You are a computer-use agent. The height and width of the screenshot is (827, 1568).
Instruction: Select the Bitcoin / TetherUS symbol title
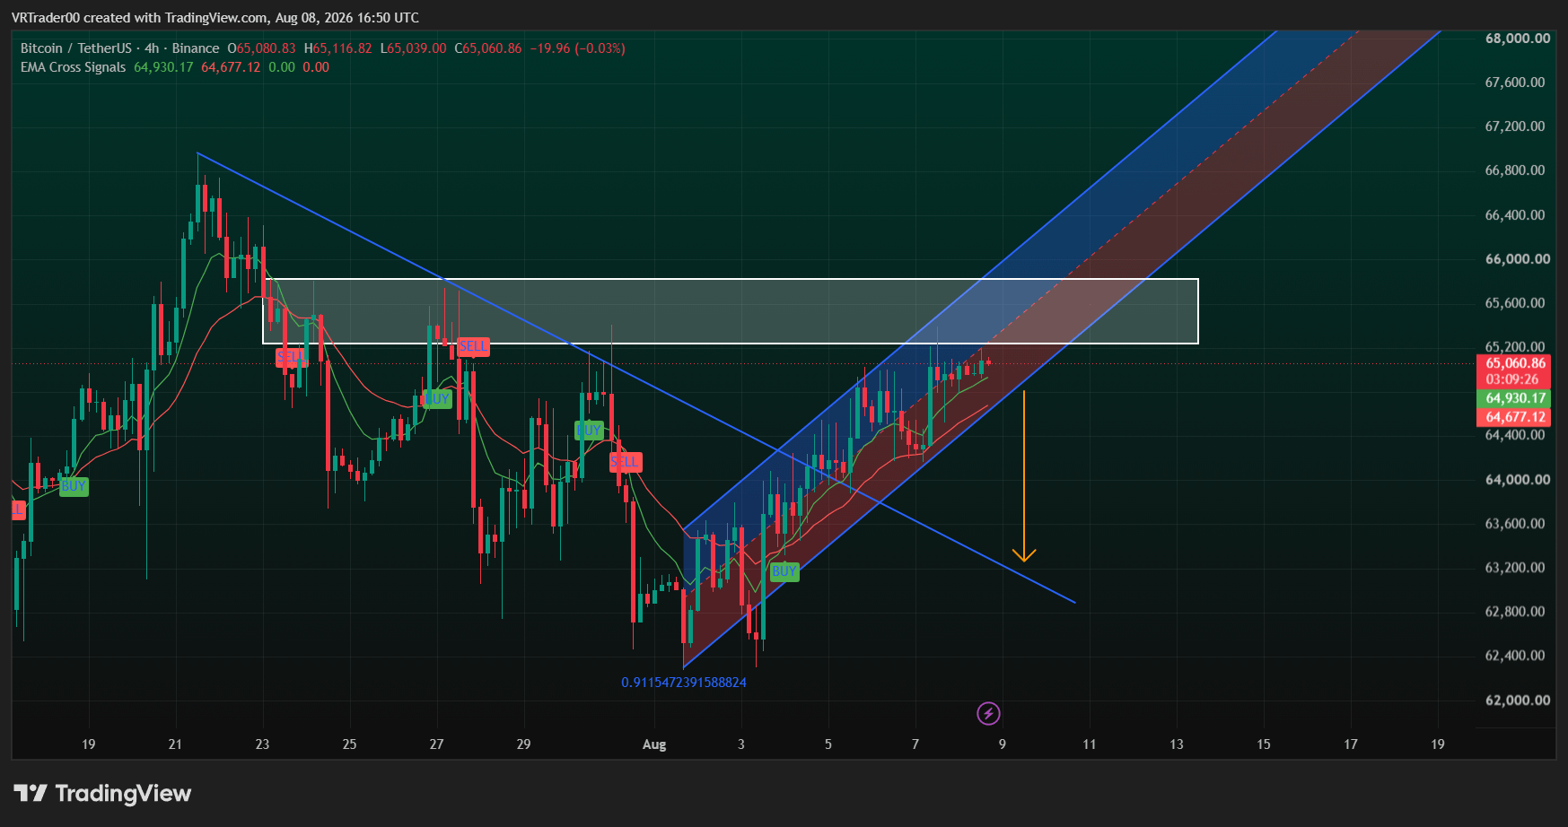click(75, 48)
